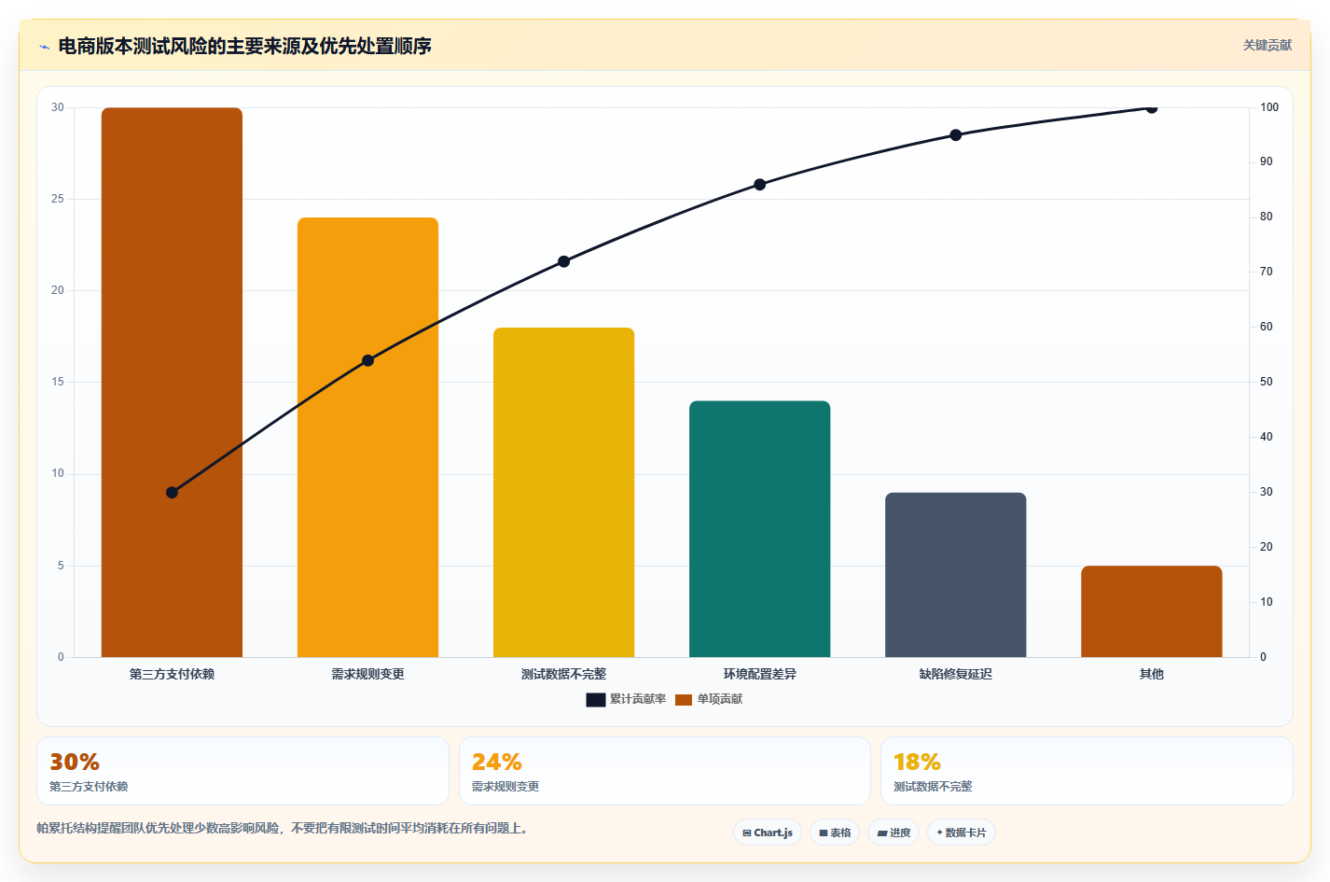Click the 表格 tag button
Screen dimensions: 1330x882
tap(835, 833)
